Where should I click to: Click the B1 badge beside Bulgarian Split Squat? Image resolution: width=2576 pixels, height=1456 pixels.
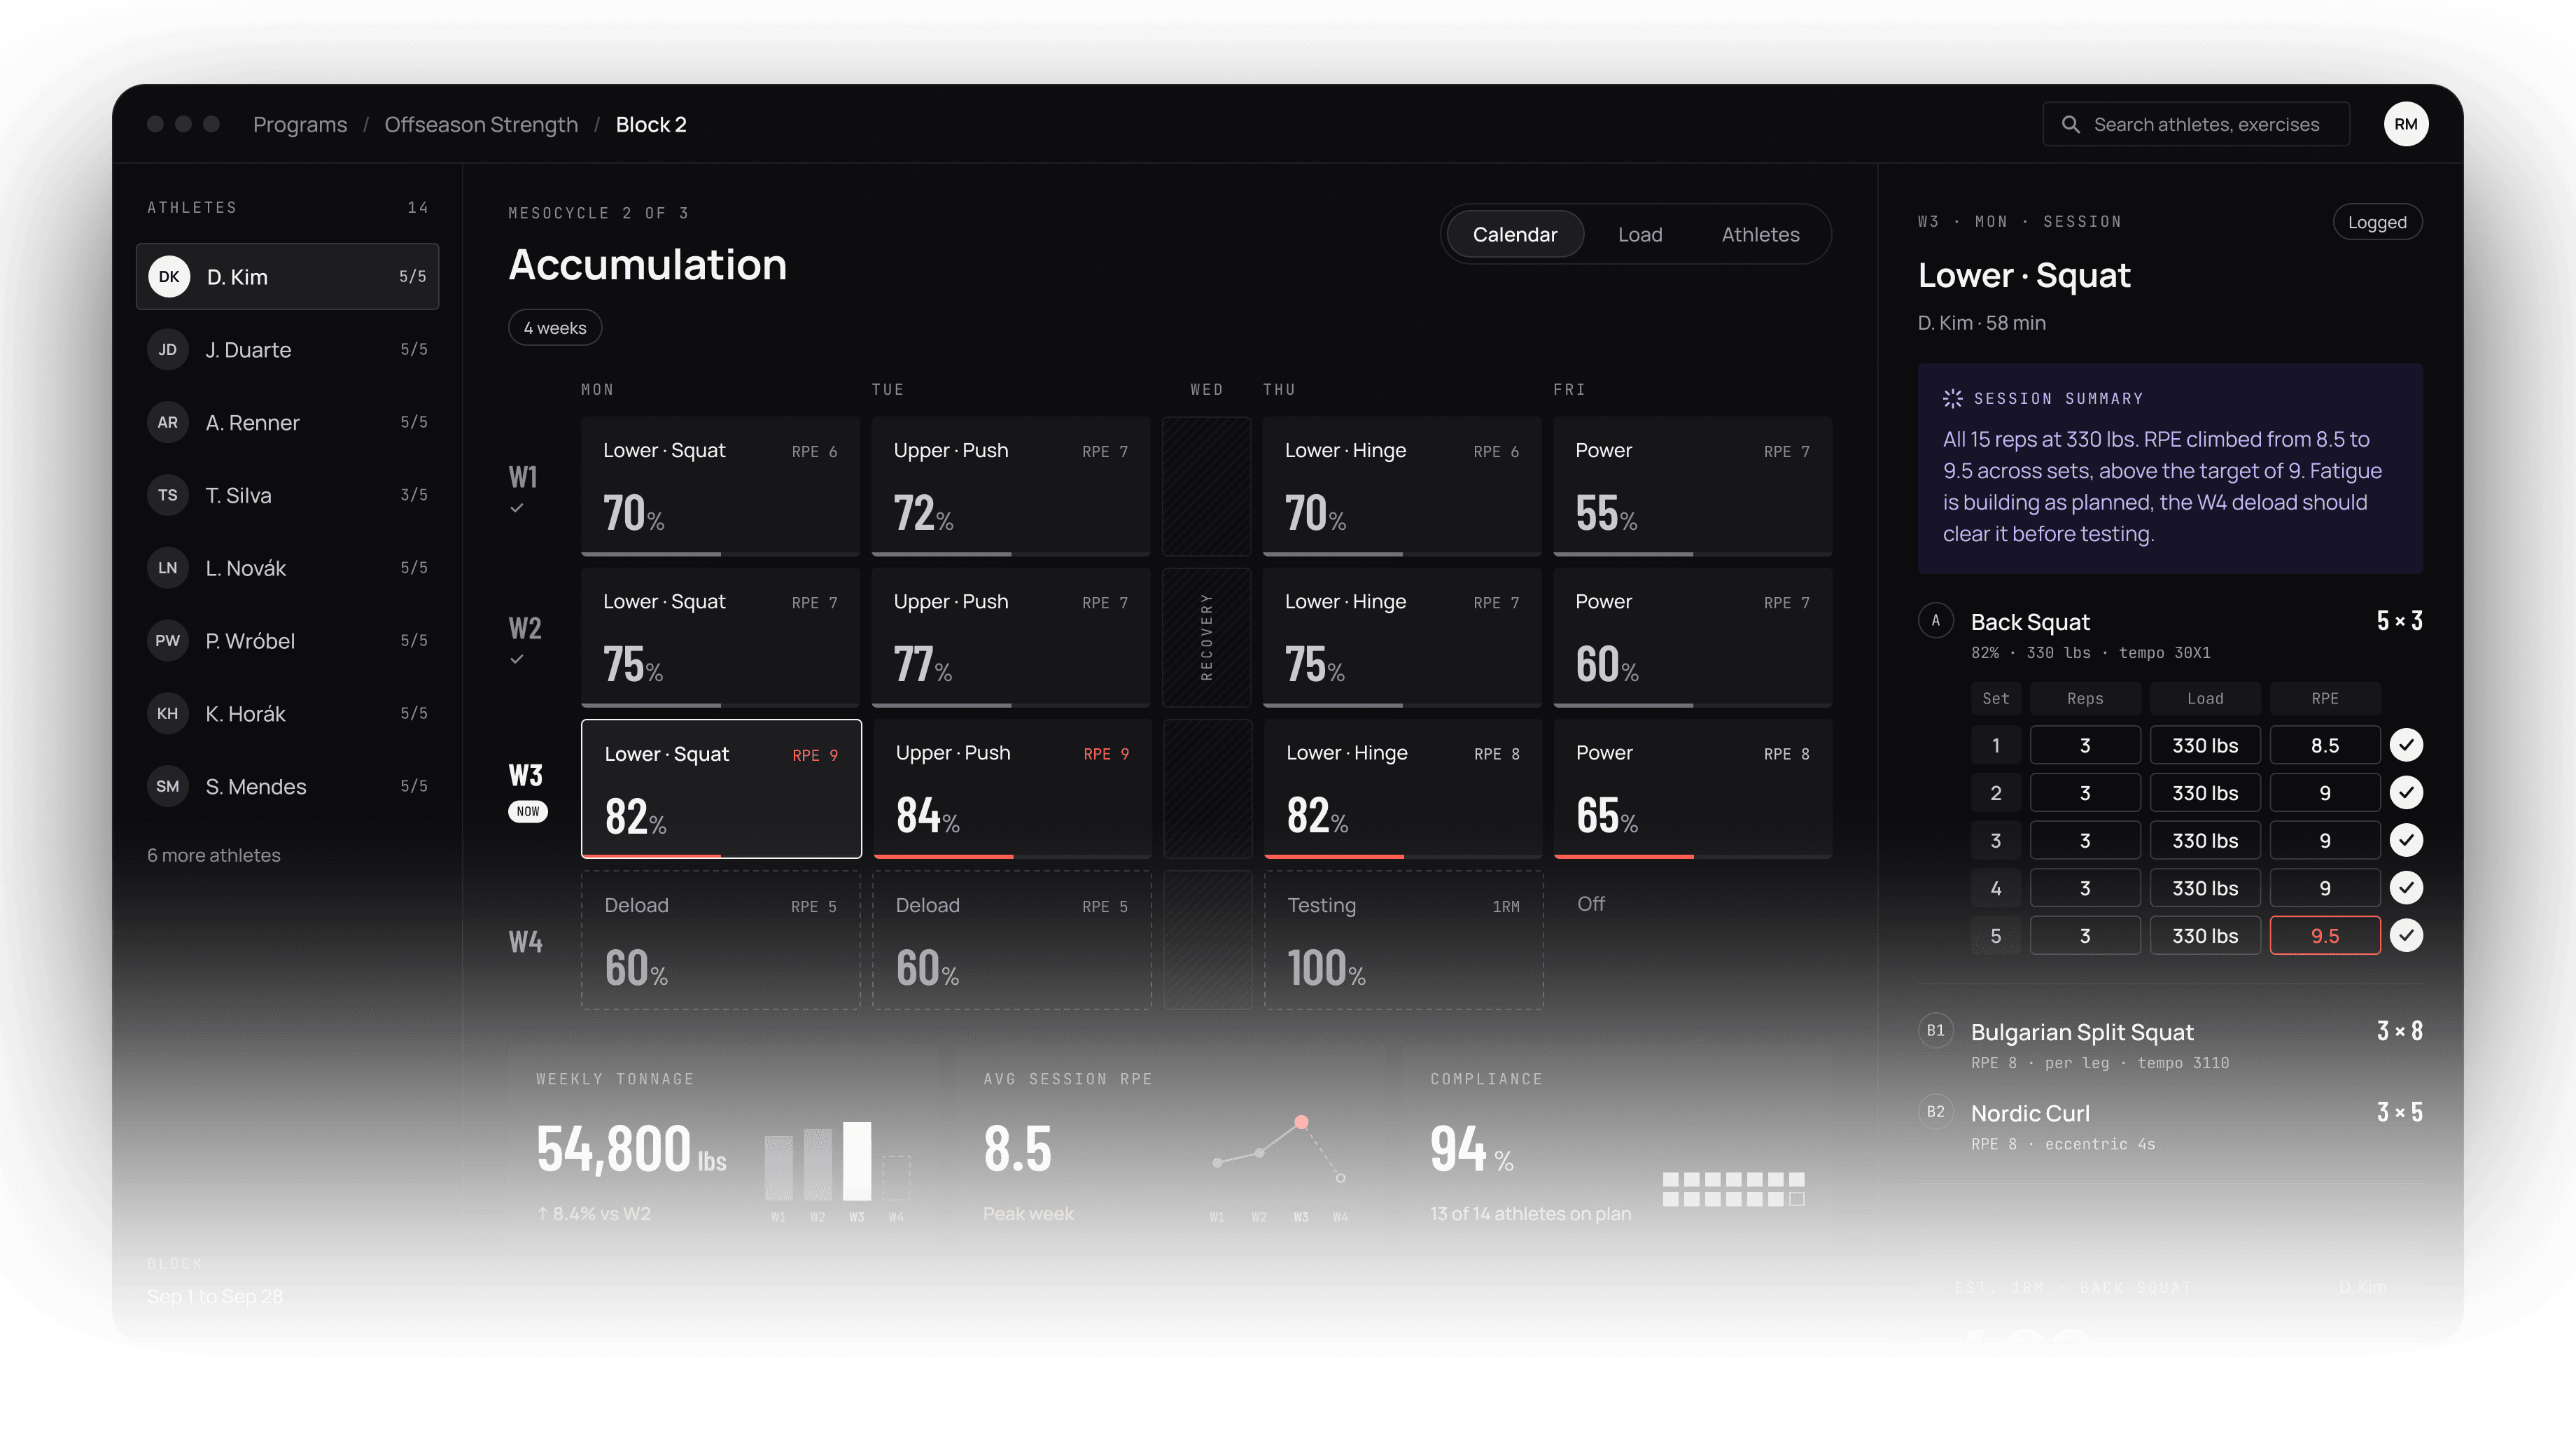1936,1030
